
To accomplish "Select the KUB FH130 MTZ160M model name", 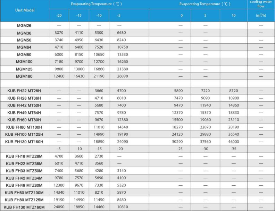I will (24, 207).
